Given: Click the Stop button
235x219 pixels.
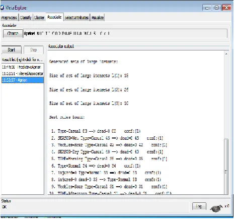Looking at the screenshot, I should click(34, 50).
